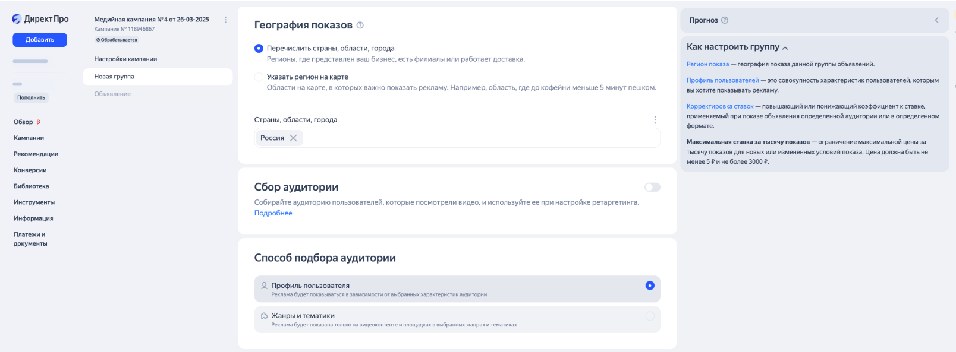Open the Профиль пользователей help link
The image size is (956, 352).
(723, 80)
